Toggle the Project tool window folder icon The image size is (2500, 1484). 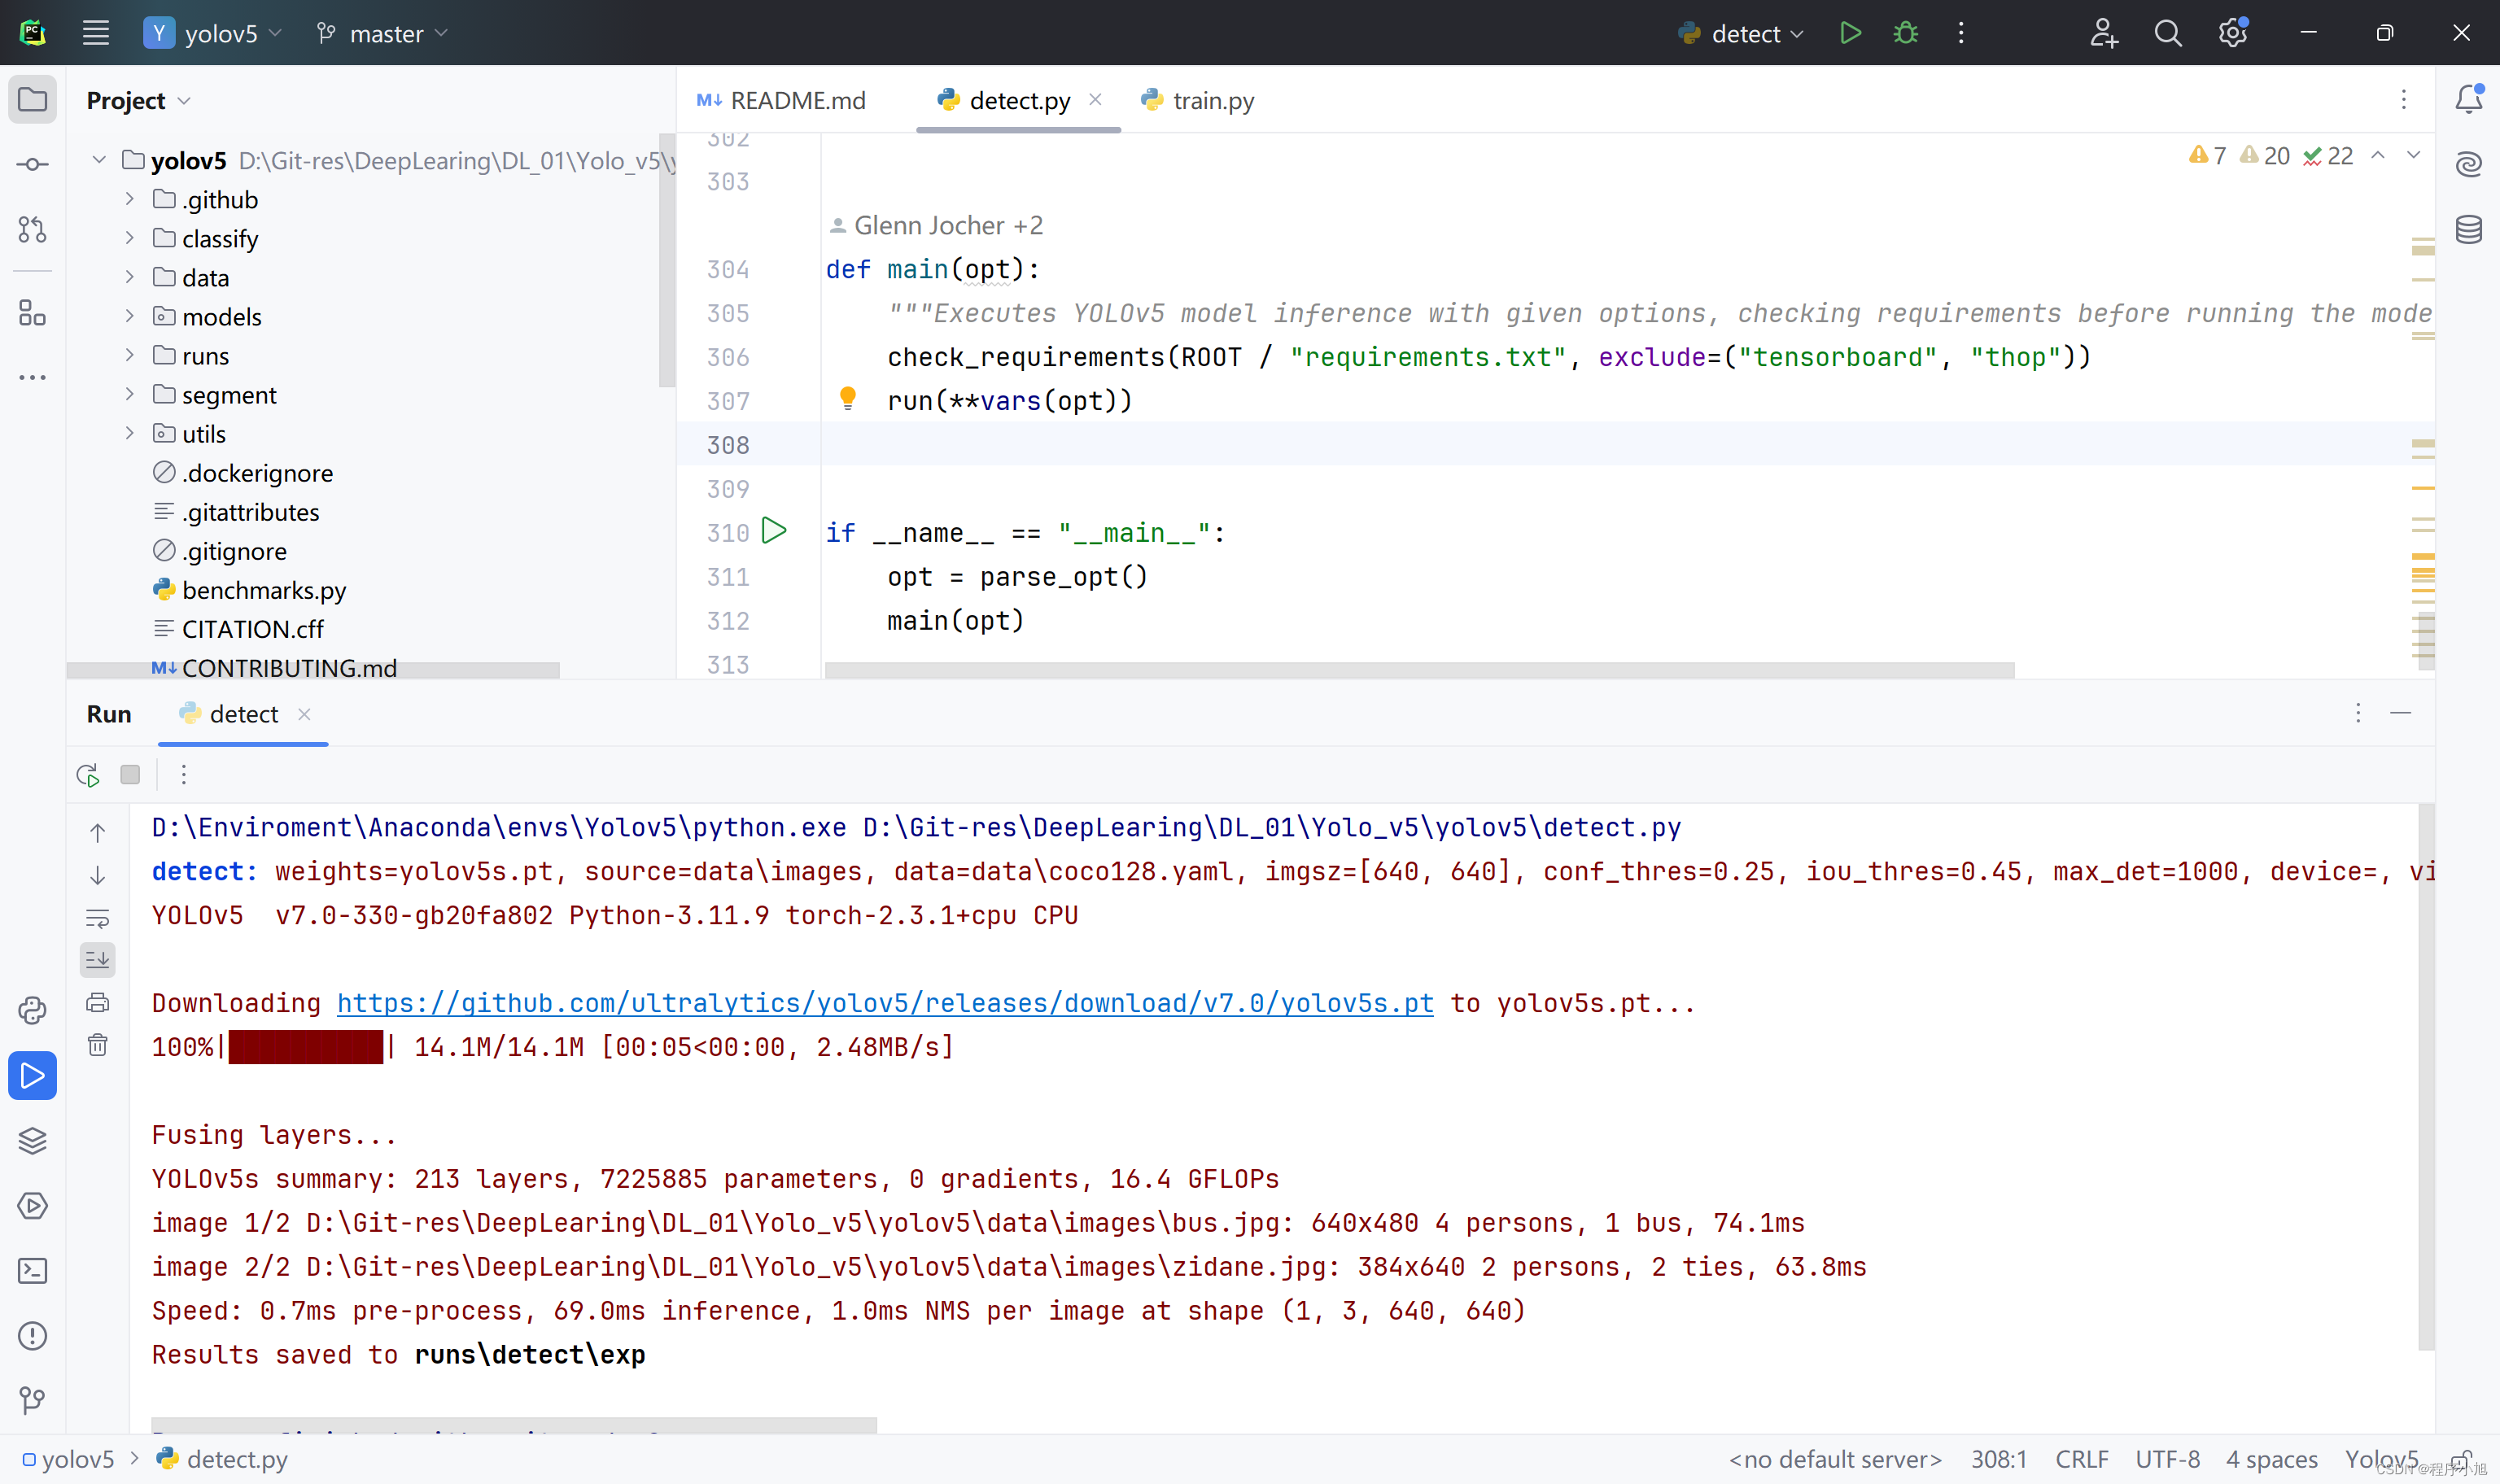[x=33, y=99]
